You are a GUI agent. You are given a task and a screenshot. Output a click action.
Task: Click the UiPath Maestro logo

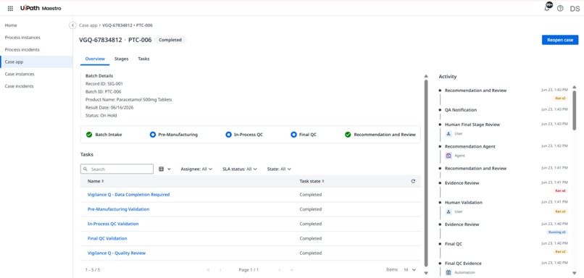(x=41, y=8)
